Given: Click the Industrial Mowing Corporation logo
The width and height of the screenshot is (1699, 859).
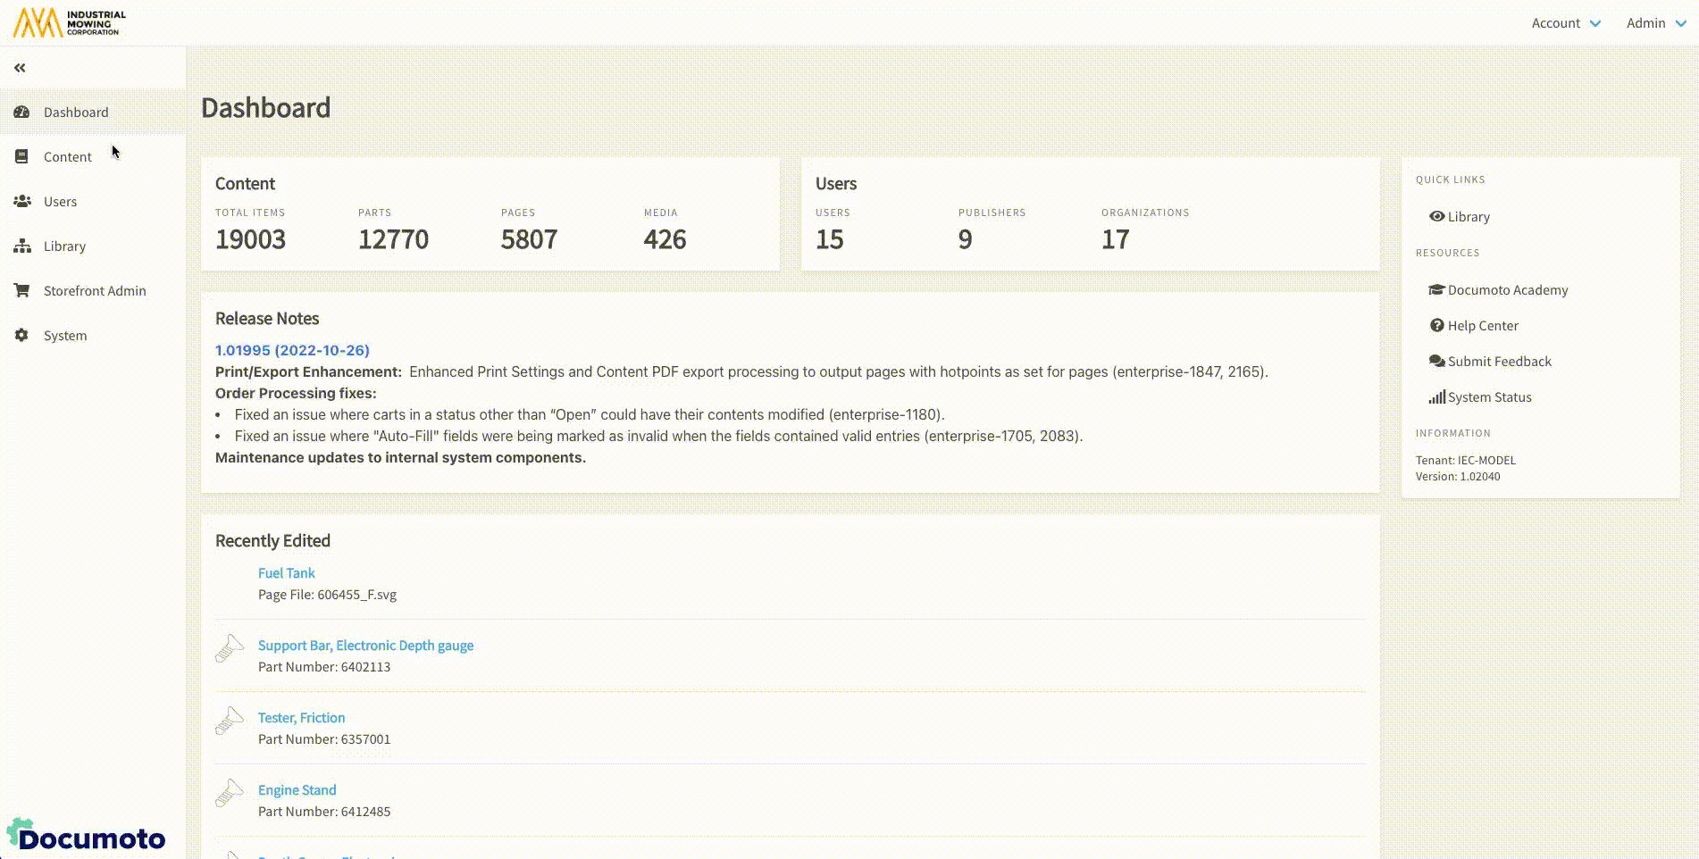Looking at the screenshot, I should tap(70, 22).
